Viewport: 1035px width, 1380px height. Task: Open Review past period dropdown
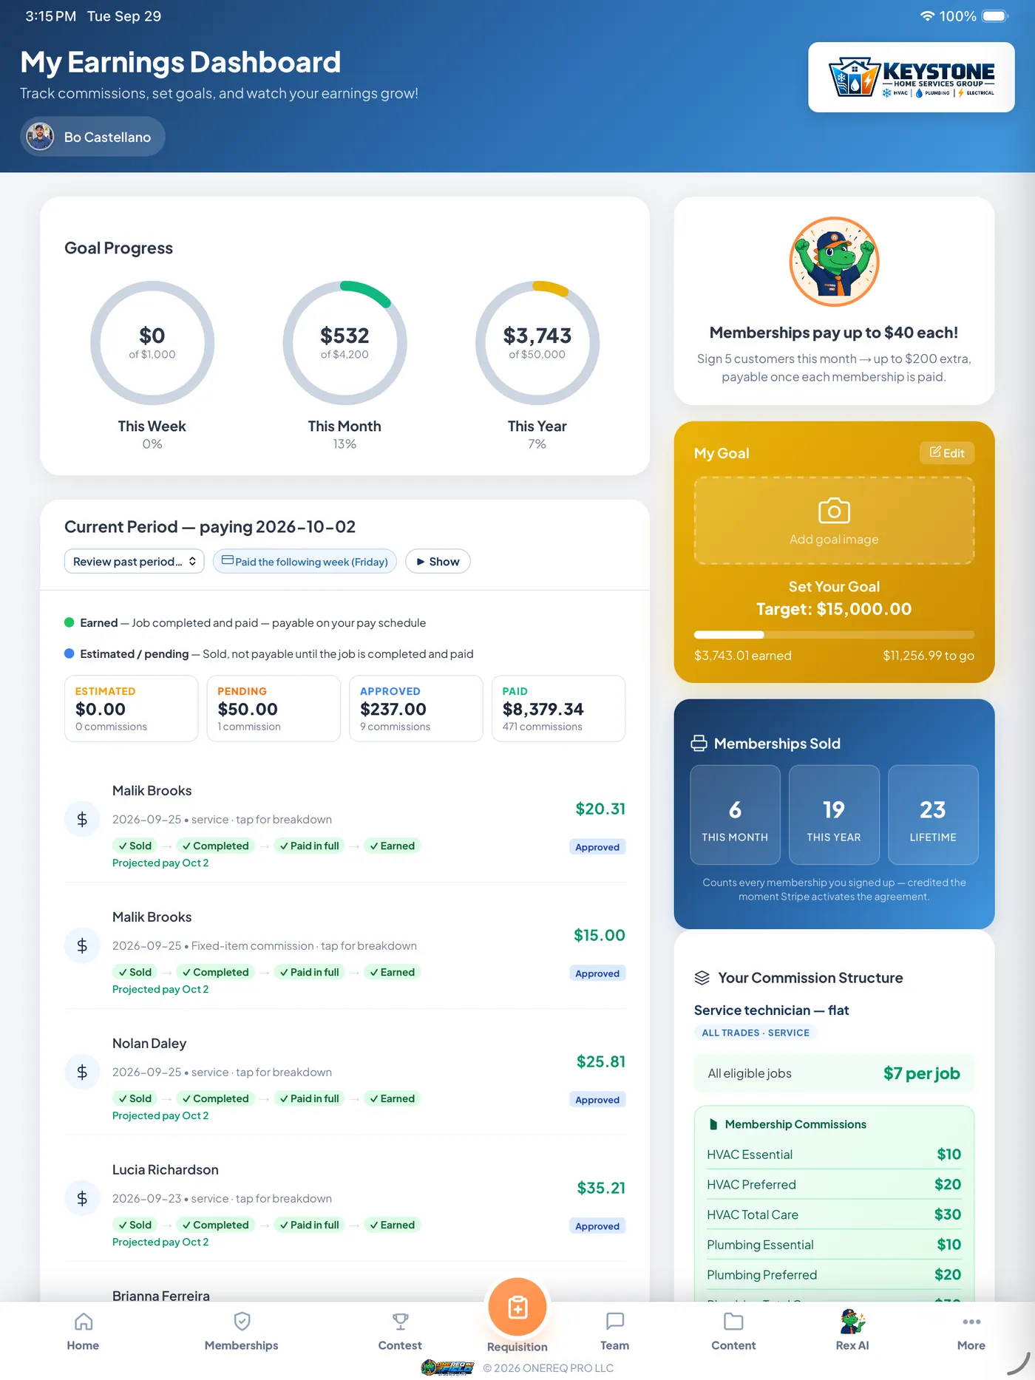(135, 562)
